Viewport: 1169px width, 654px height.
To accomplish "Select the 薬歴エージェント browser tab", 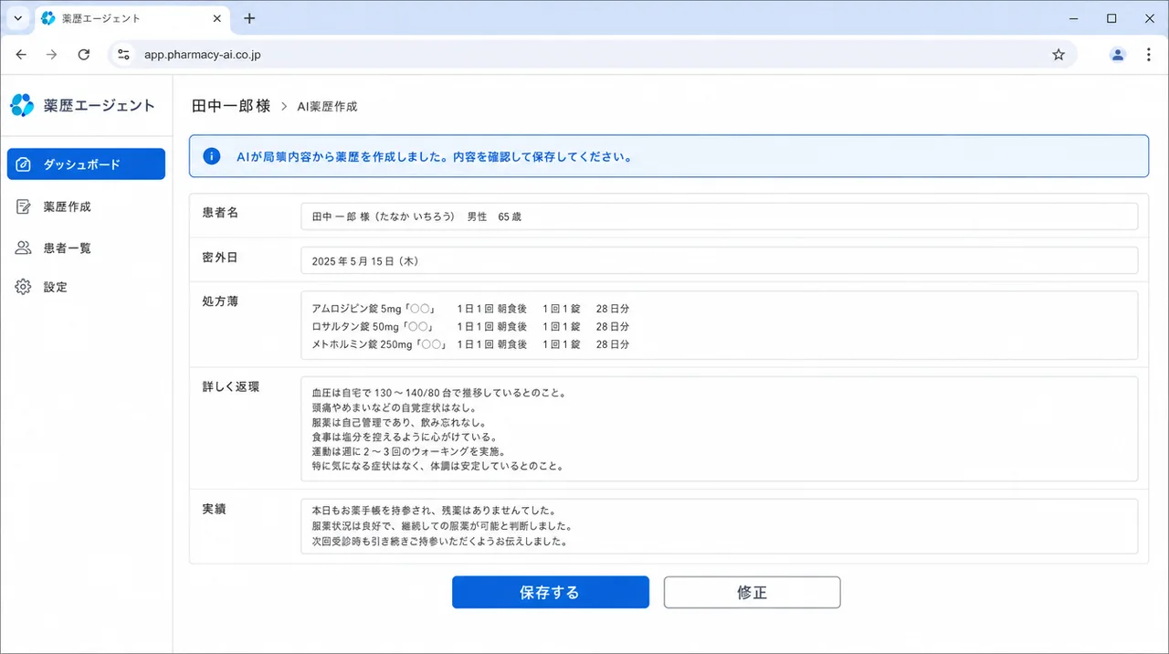I will coord(132,18).
